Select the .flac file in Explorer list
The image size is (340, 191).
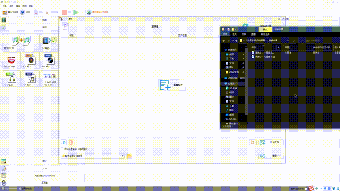(265, 53)
